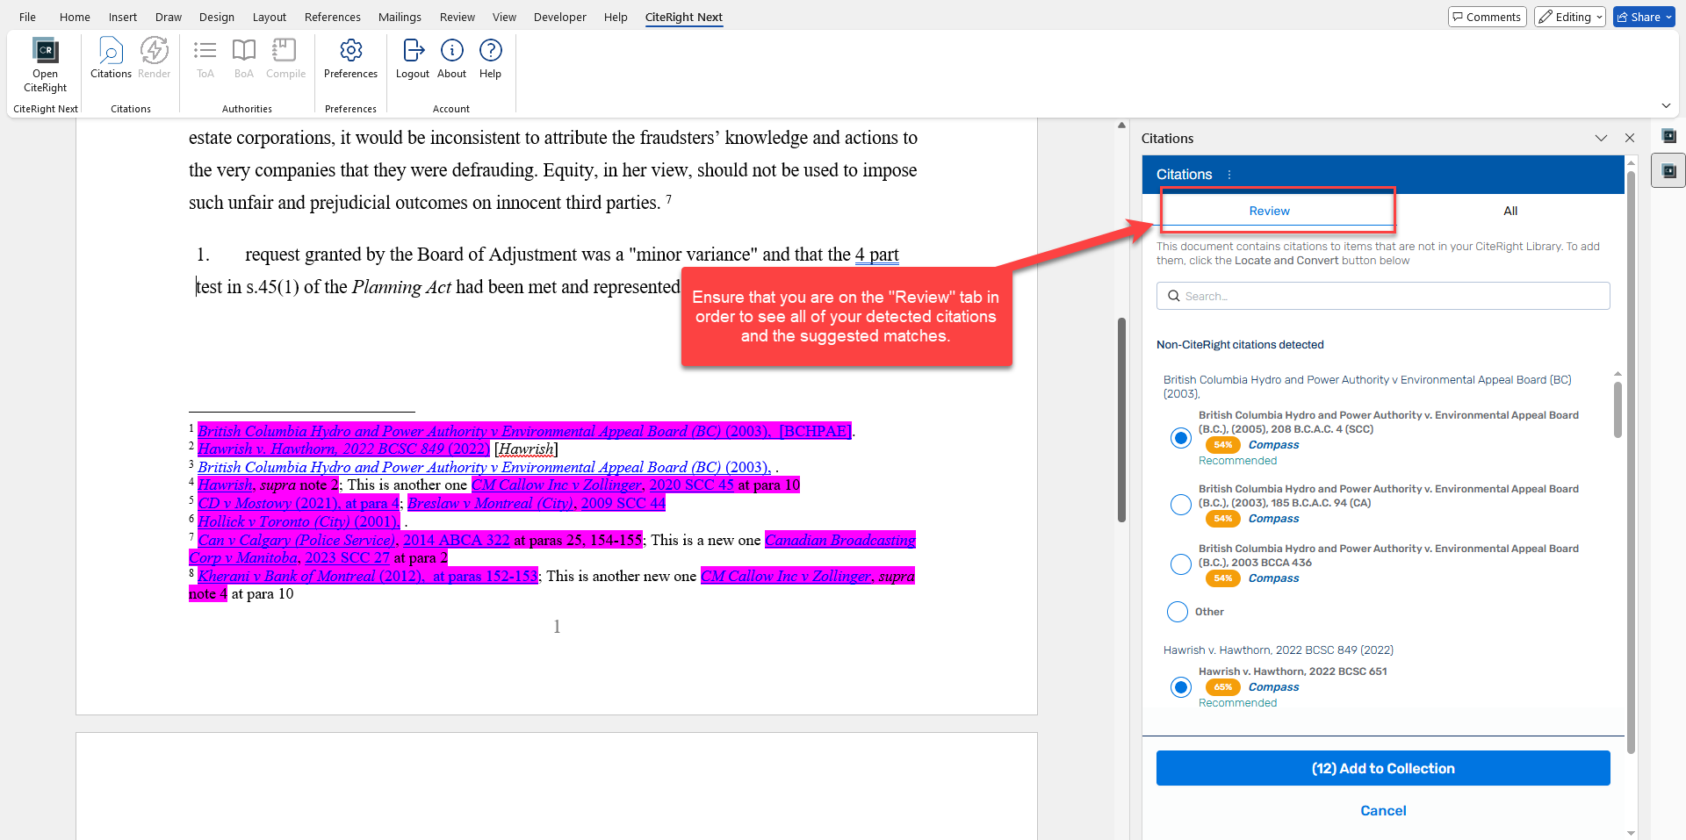Click the citation list scroll-up arrow
The width and height of the screenshot is (1686, 840).
[1618, 375]
